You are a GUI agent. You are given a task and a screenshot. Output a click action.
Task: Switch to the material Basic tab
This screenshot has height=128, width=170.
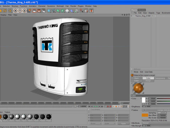[137, 78]
